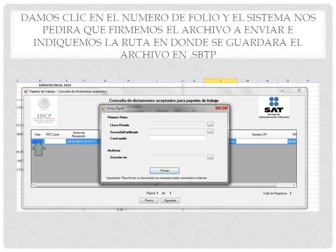Close the Firma Digital dialog
This screenshot has width=336, height=252.
[x=222, y=107]
